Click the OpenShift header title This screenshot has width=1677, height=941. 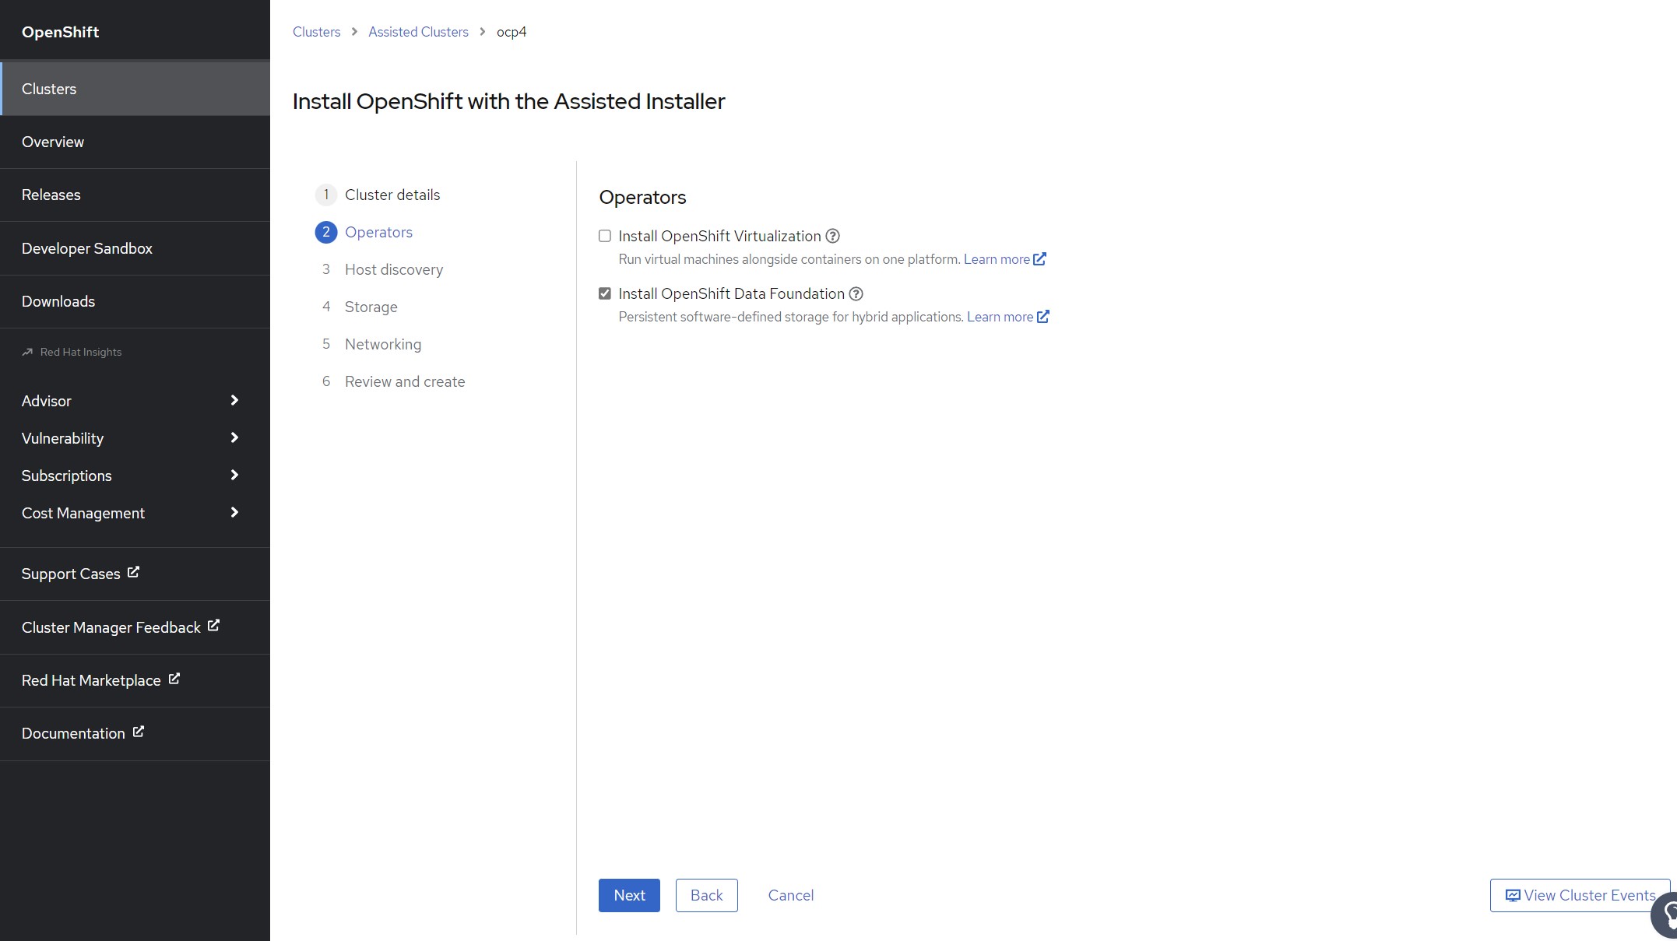pos(60,32)
